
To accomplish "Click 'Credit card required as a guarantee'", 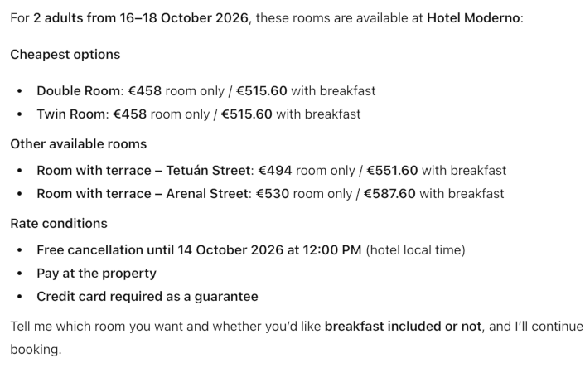I will pos(147,296).
